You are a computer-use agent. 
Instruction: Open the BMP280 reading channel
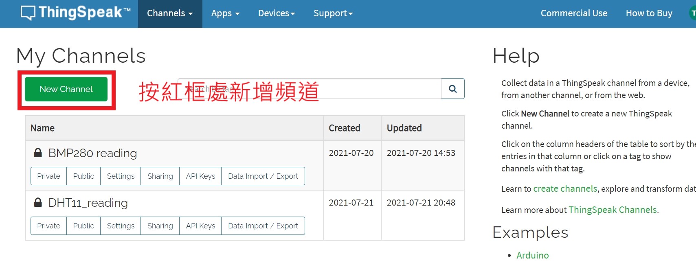[92, 153]
